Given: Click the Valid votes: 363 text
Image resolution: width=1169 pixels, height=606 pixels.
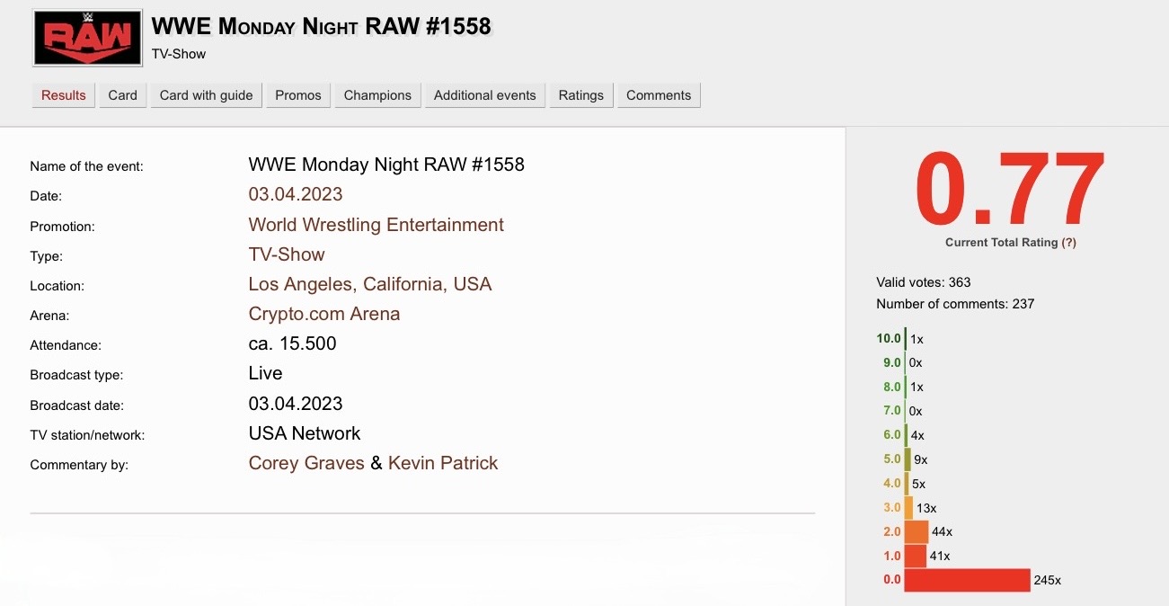Looking at the screenshot, I should [x=924, y=282].
